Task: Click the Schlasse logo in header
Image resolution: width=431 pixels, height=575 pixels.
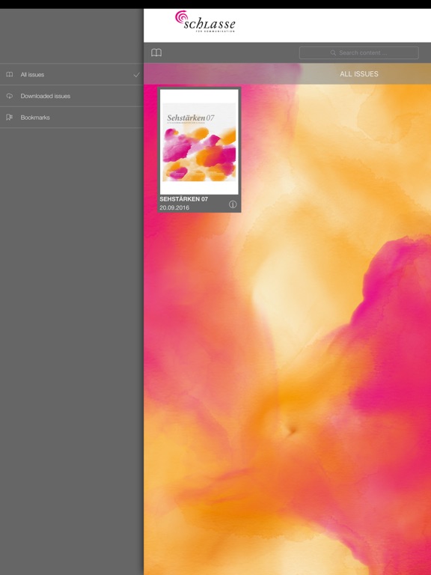Action: coord(205,22)
